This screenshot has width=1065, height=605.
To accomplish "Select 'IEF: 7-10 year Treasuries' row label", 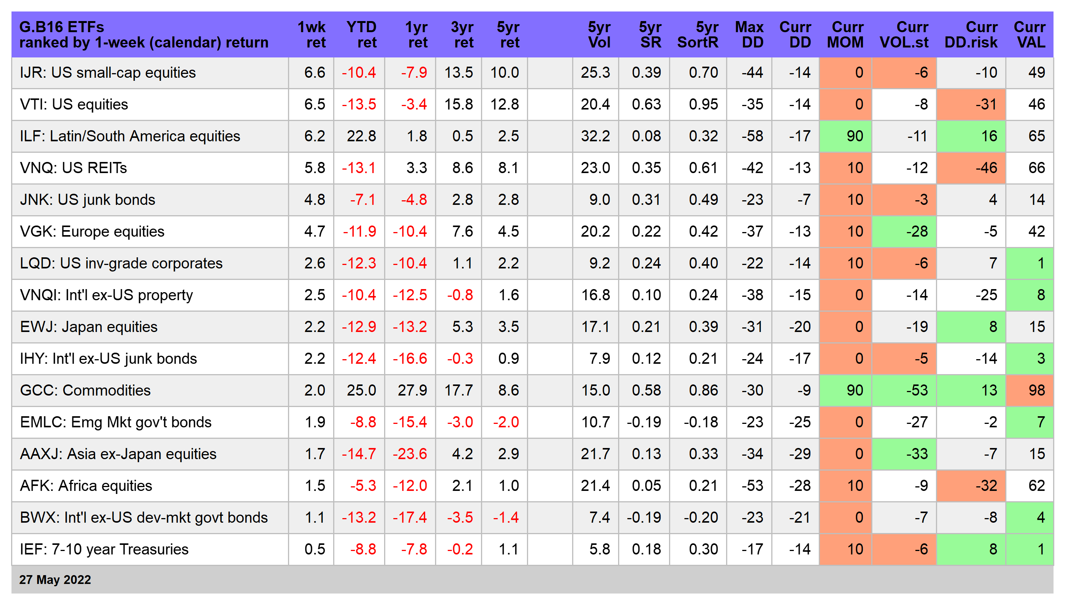I will (104, 549).
